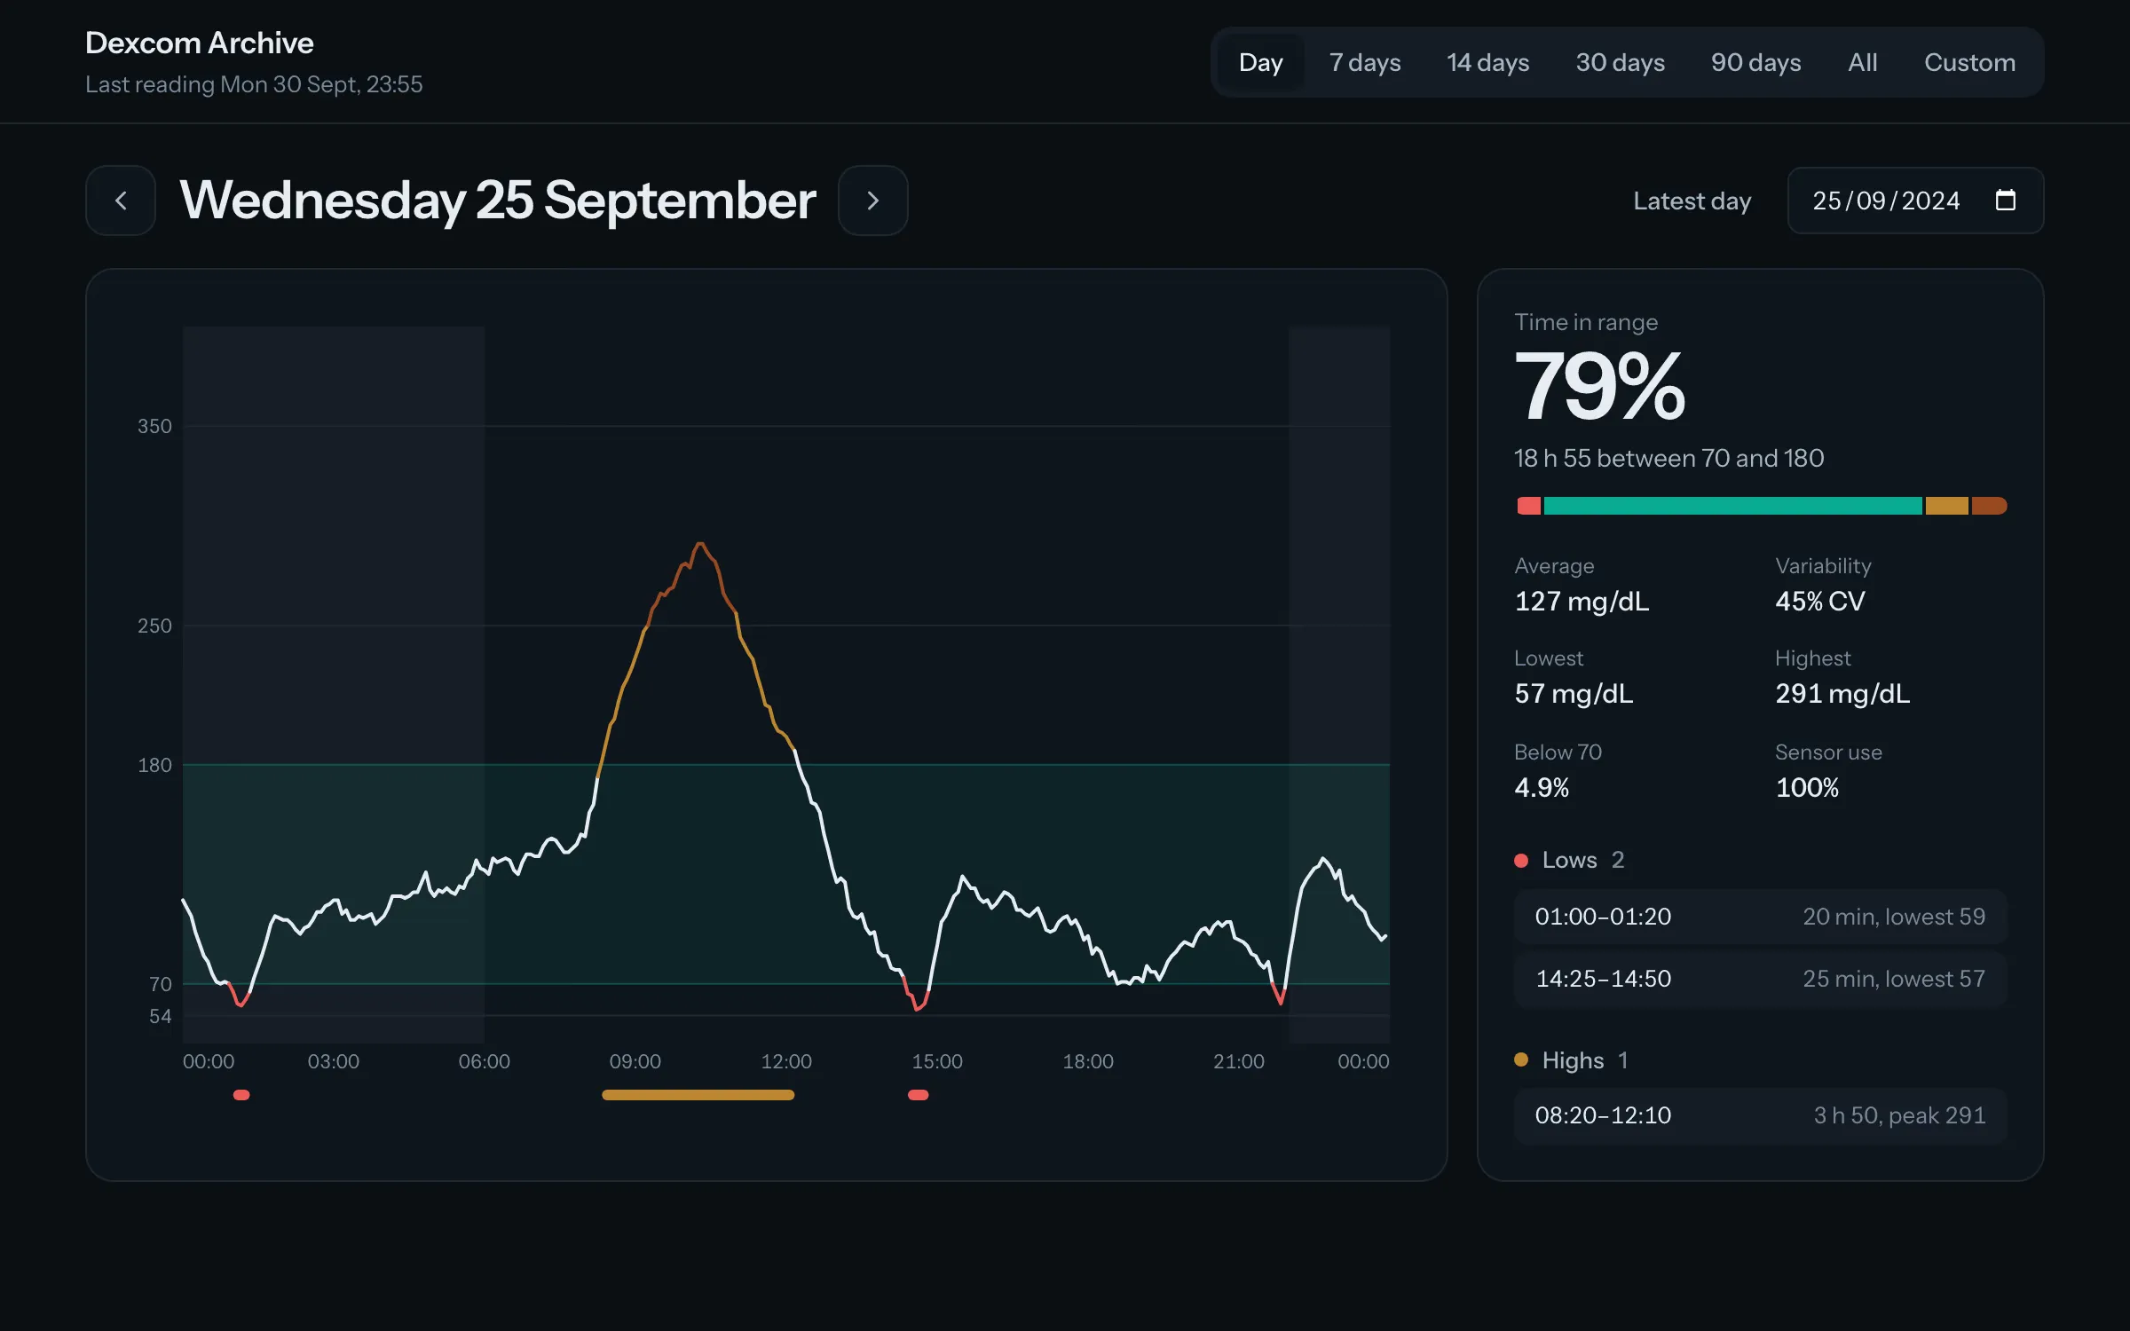Click the '45% CV' variability value
Screen dimensions: 2130x1331
pyautogui.click(x=1819, y=602)
